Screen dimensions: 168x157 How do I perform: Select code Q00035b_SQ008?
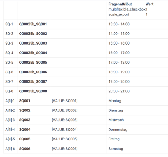pyautogui.click(x=33, y=91)
